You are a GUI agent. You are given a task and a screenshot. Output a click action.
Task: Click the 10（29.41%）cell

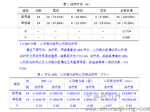pyautogui.click(x=103, y=23)
